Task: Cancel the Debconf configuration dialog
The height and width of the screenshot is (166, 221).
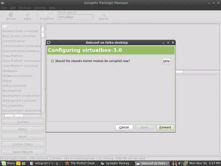Action: click(x=124, y=127)
